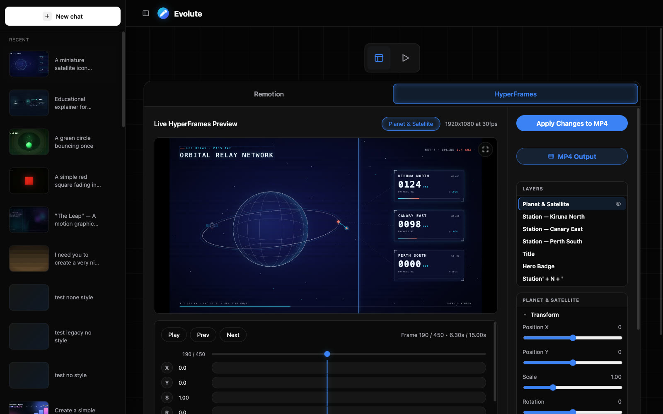Select Station — Canary East layer
The image size is (663, 414).
pos(572,229)
